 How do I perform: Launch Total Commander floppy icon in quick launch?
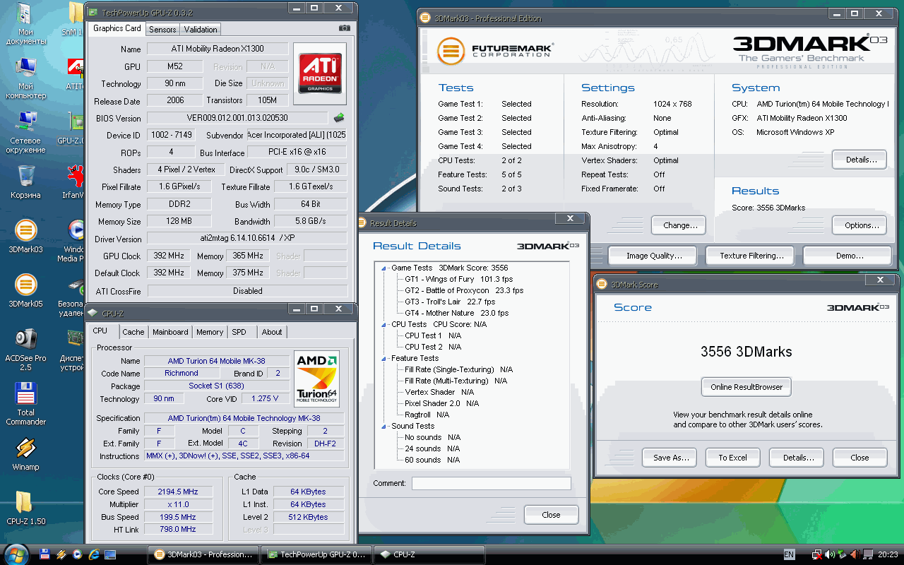pos(44,555)
